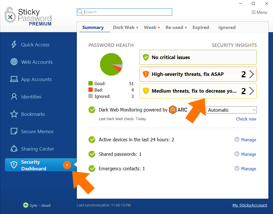Viewport: 273px width, 214px height.
Task: Click the green Good legend swatch
Action: [x=90, y=83]
